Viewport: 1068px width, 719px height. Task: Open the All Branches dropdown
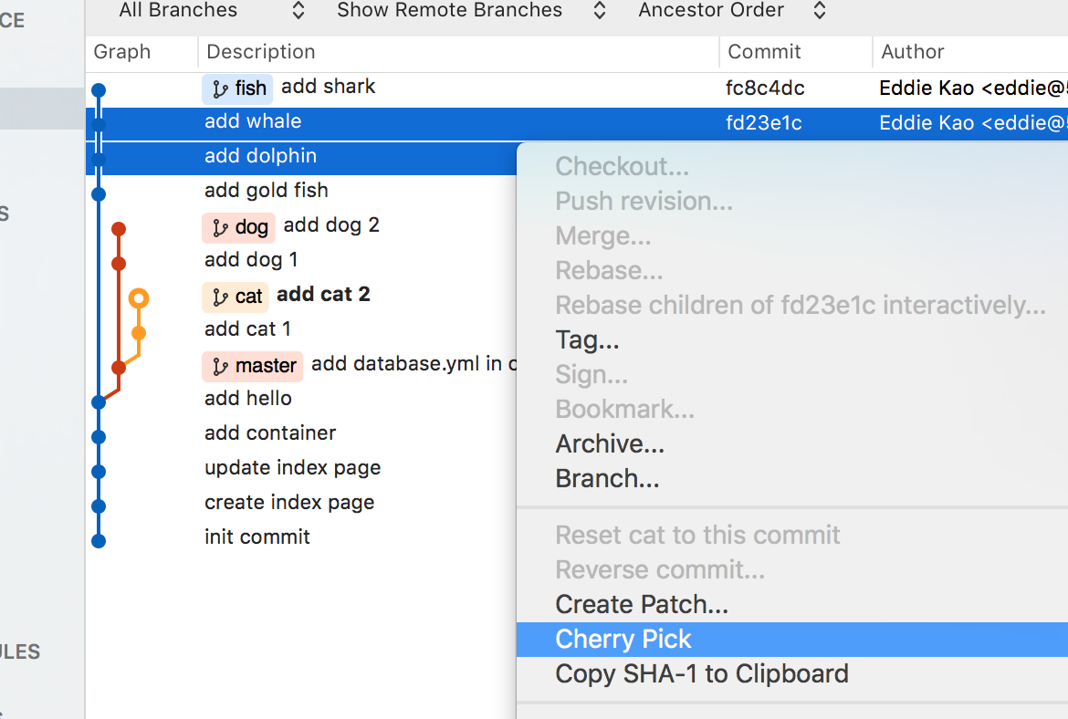pyautogui.click(x=211, y=11)
